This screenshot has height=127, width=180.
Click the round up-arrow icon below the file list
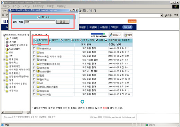(82, 102)
